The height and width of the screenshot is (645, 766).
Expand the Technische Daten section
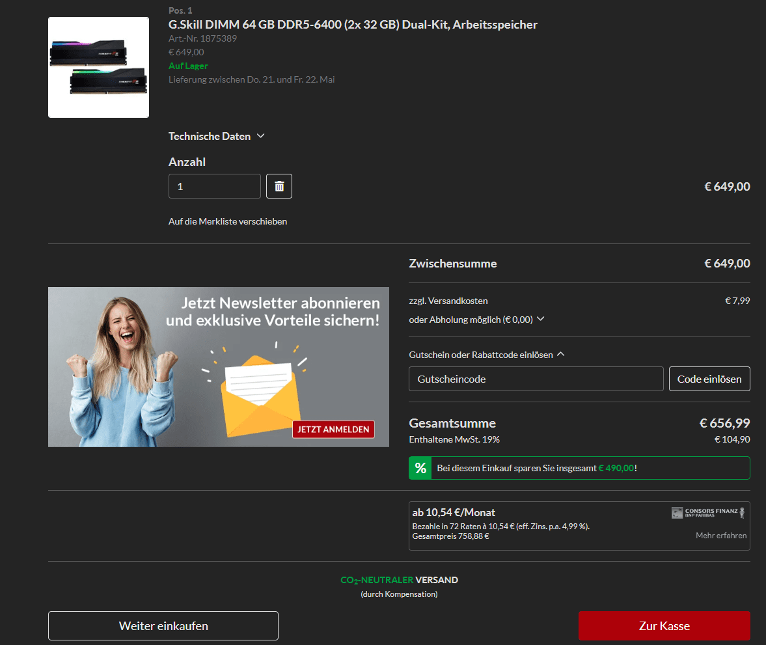(x=217, y=136)
